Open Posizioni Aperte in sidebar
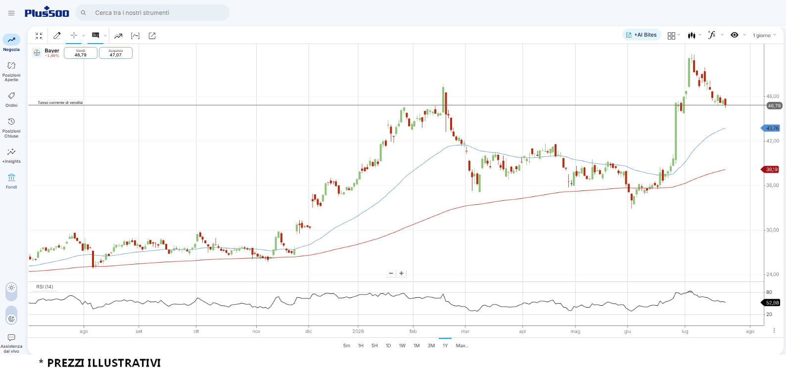Image resolution: width=786 pixels, height=370 pixels. coord(11,72)
